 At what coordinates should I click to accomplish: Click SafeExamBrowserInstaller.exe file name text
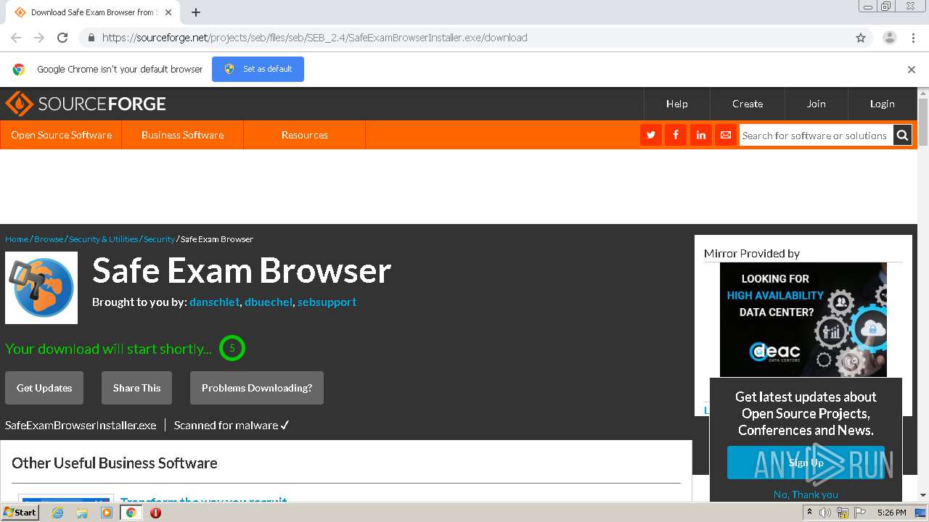(81, 426)
